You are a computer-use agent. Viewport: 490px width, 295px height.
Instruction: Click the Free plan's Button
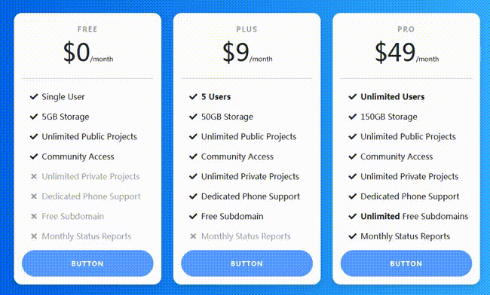pos(87,263)
